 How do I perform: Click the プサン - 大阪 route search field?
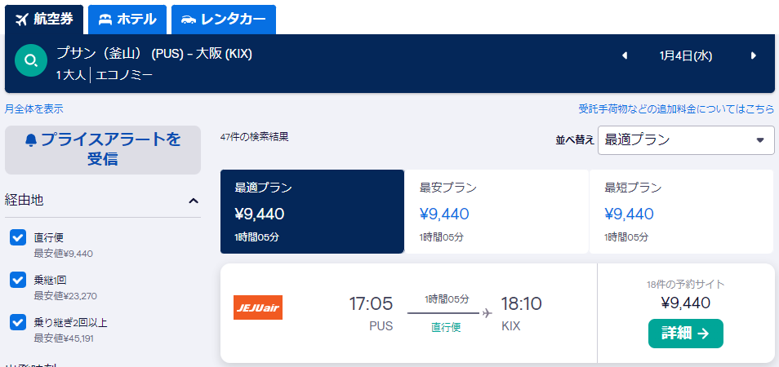pyautogui.click(x=154, y=54)
